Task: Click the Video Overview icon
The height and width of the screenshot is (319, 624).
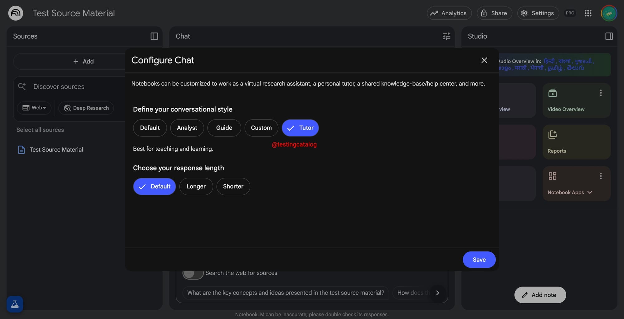Action: click(x=552, y=93)
